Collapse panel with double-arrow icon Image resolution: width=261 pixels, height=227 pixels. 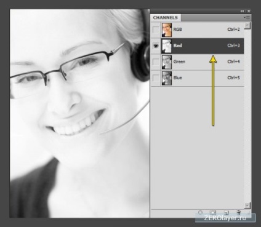(243, 11)
